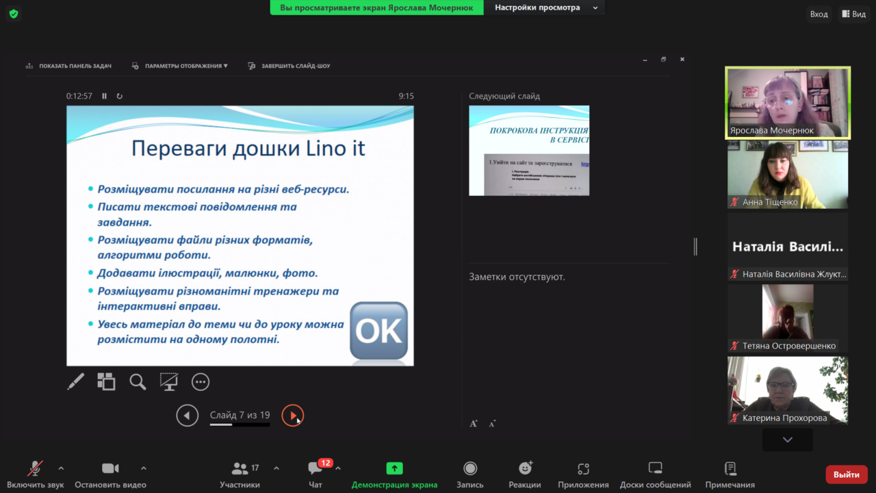Image resolution: width=876 pixels, height=493 pixels.
Task: Click the slide title about Lino it
Action: click(x=248, y=149)
